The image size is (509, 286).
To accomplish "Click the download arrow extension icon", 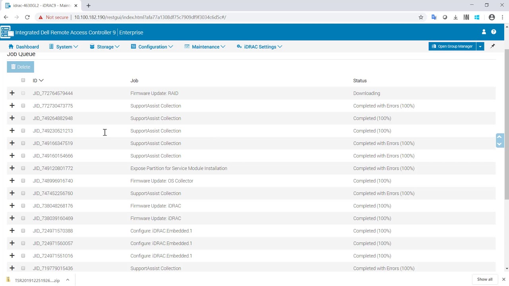I will click(455, 17).
